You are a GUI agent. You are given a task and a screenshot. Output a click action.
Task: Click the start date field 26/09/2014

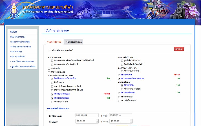87,115
